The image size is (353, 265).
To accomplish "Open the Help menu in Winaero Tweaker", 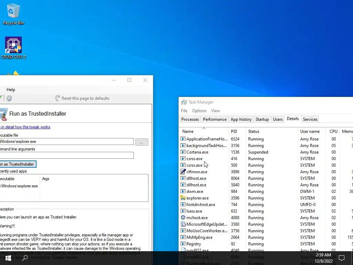I will [x=11, y=90].
